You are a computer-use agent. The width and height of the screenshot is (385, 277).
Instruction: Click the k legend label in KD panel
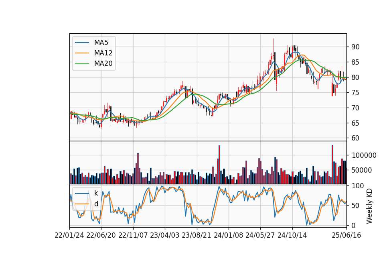click(x=96, y=193)
